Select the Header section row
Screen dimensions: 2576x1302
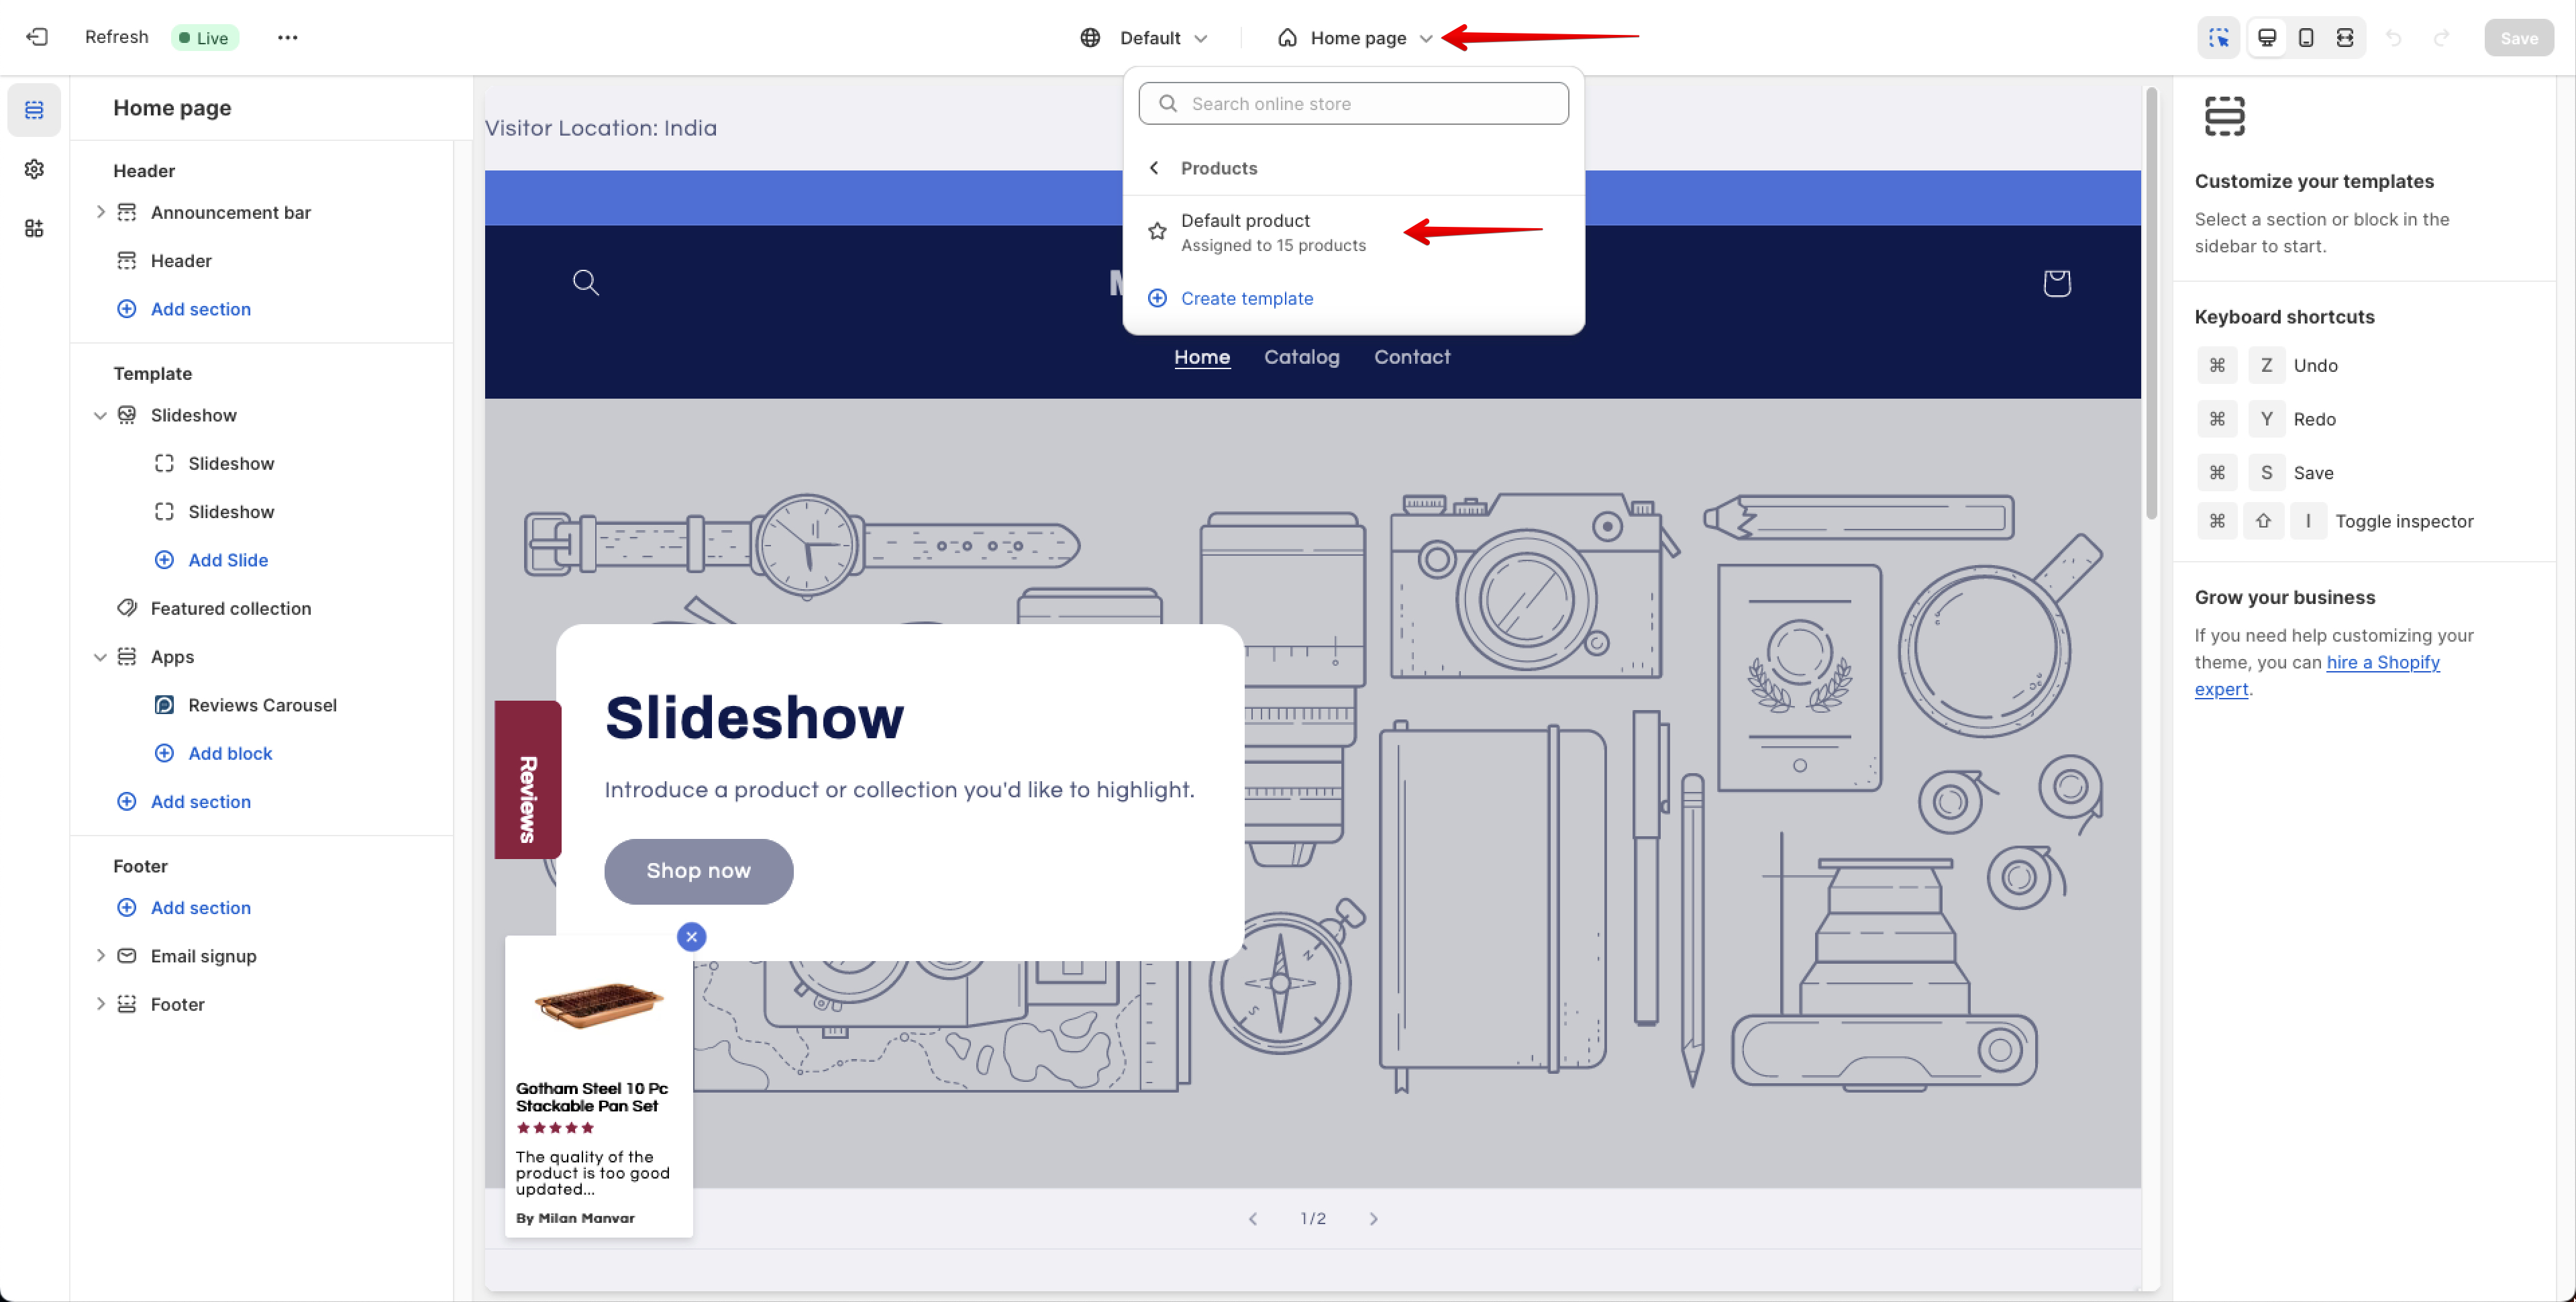click(181, 261)
